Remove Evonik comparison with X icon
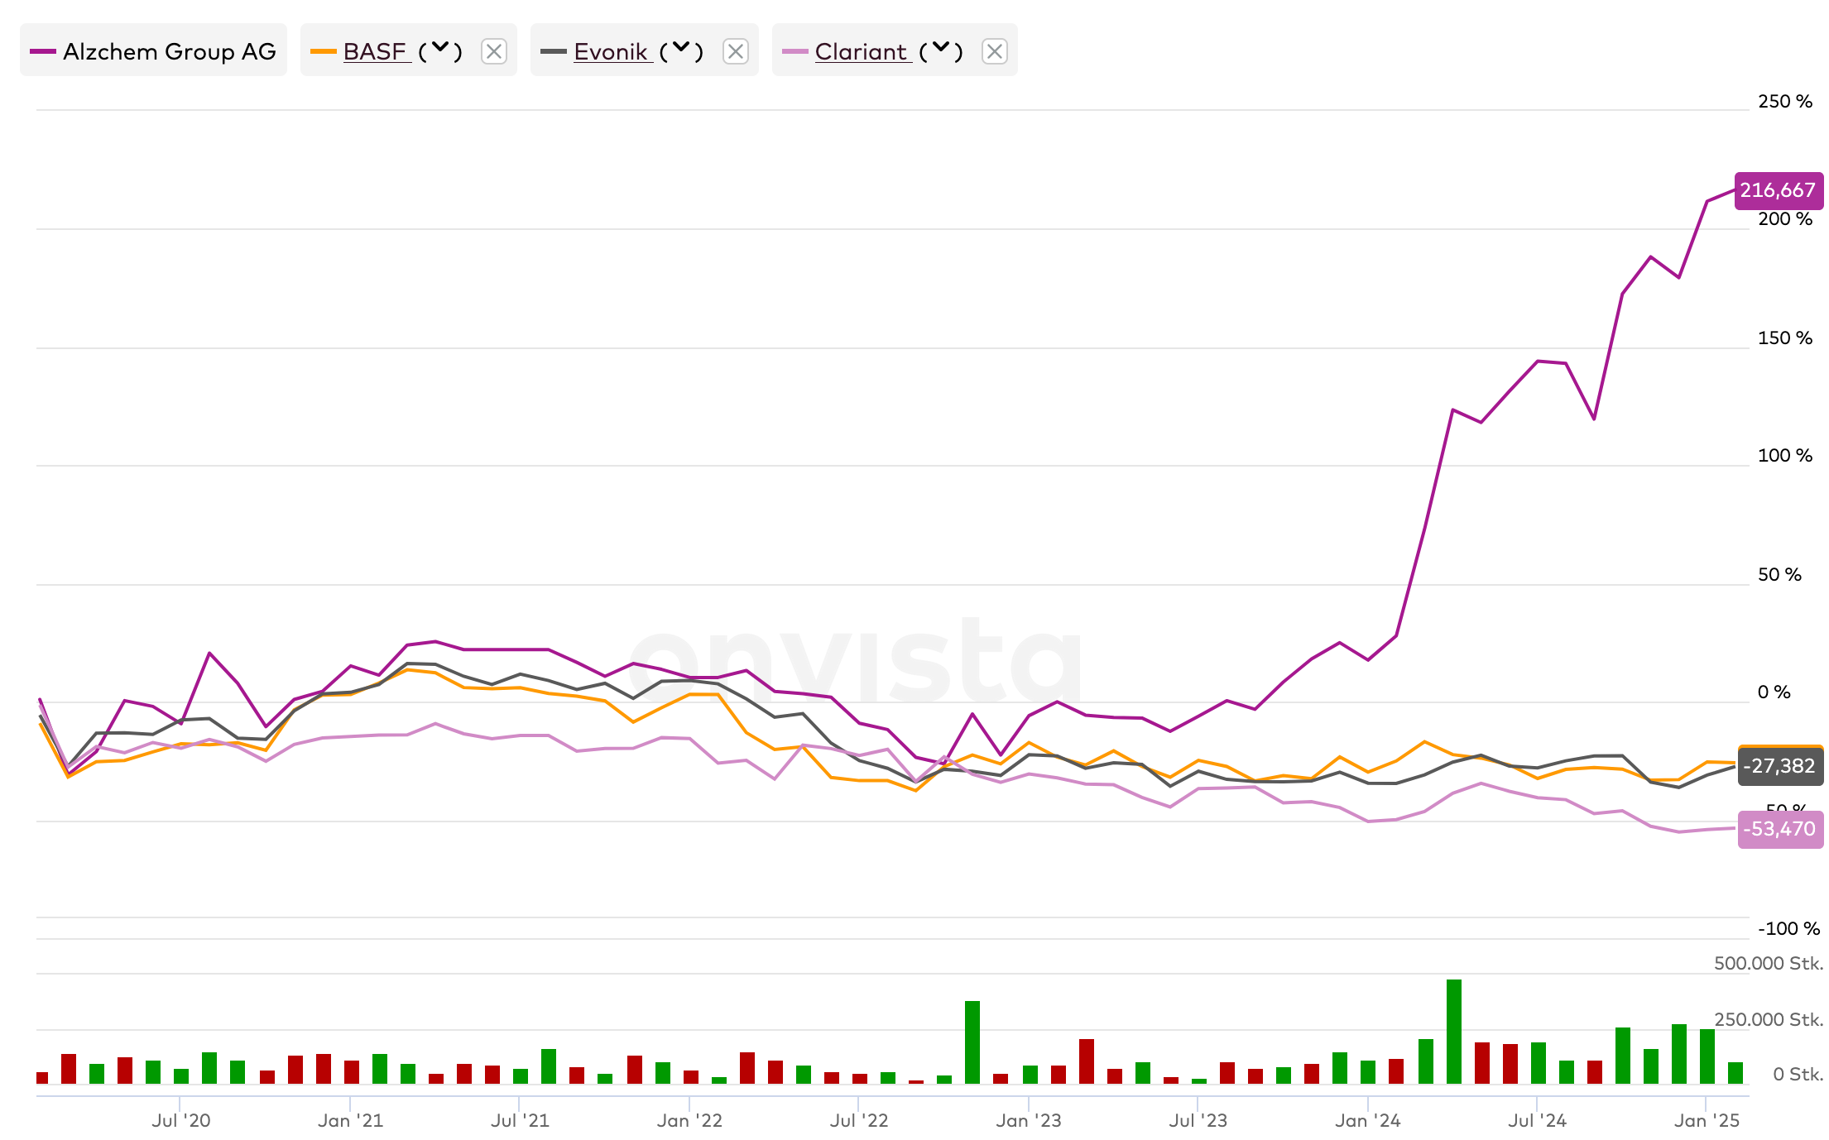The image size is (1829, 1140). click(735, 51)
